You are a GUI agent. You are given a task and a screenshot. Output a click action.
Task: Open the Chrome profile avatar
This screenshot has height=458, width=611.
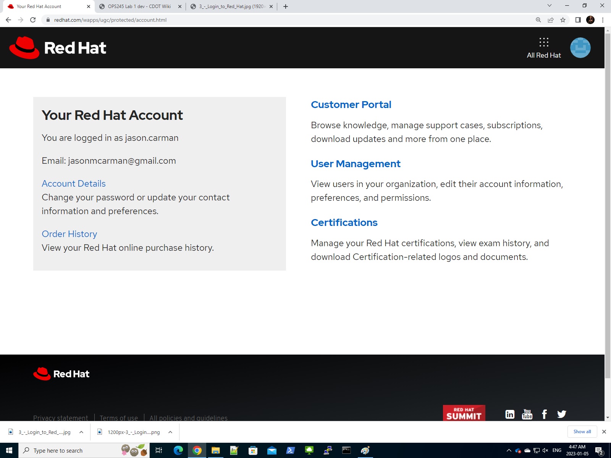pyautogui.click(x=590, y=20)
